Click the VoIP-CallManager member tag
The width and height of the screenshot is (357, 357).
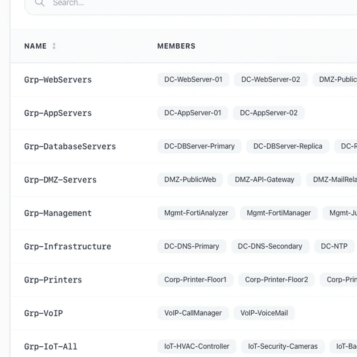coord(193,313)
